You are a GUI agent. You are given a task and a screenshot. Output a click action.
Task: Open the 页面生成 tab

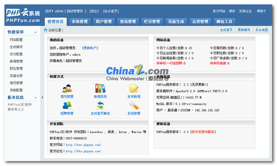tap(176, 22)
